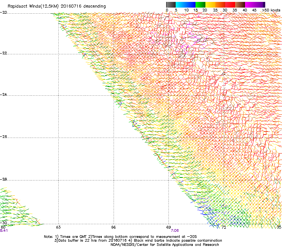Click the NOAA/NESDIS credit line
Screen dimensions: 282x247
coord(165,245)
